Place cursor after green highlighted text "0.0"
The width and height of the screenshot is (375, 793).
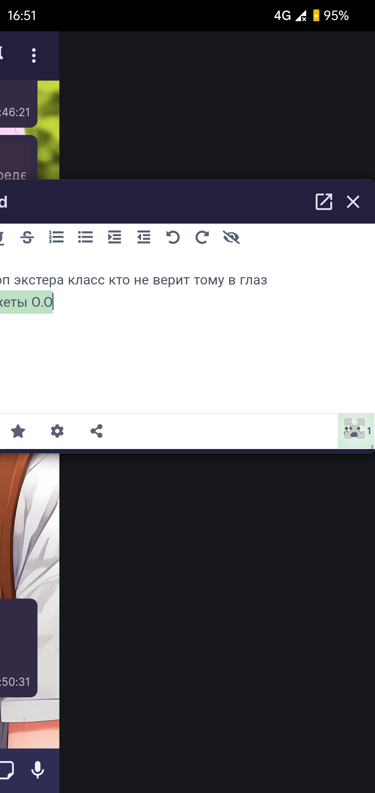[53, 302]
